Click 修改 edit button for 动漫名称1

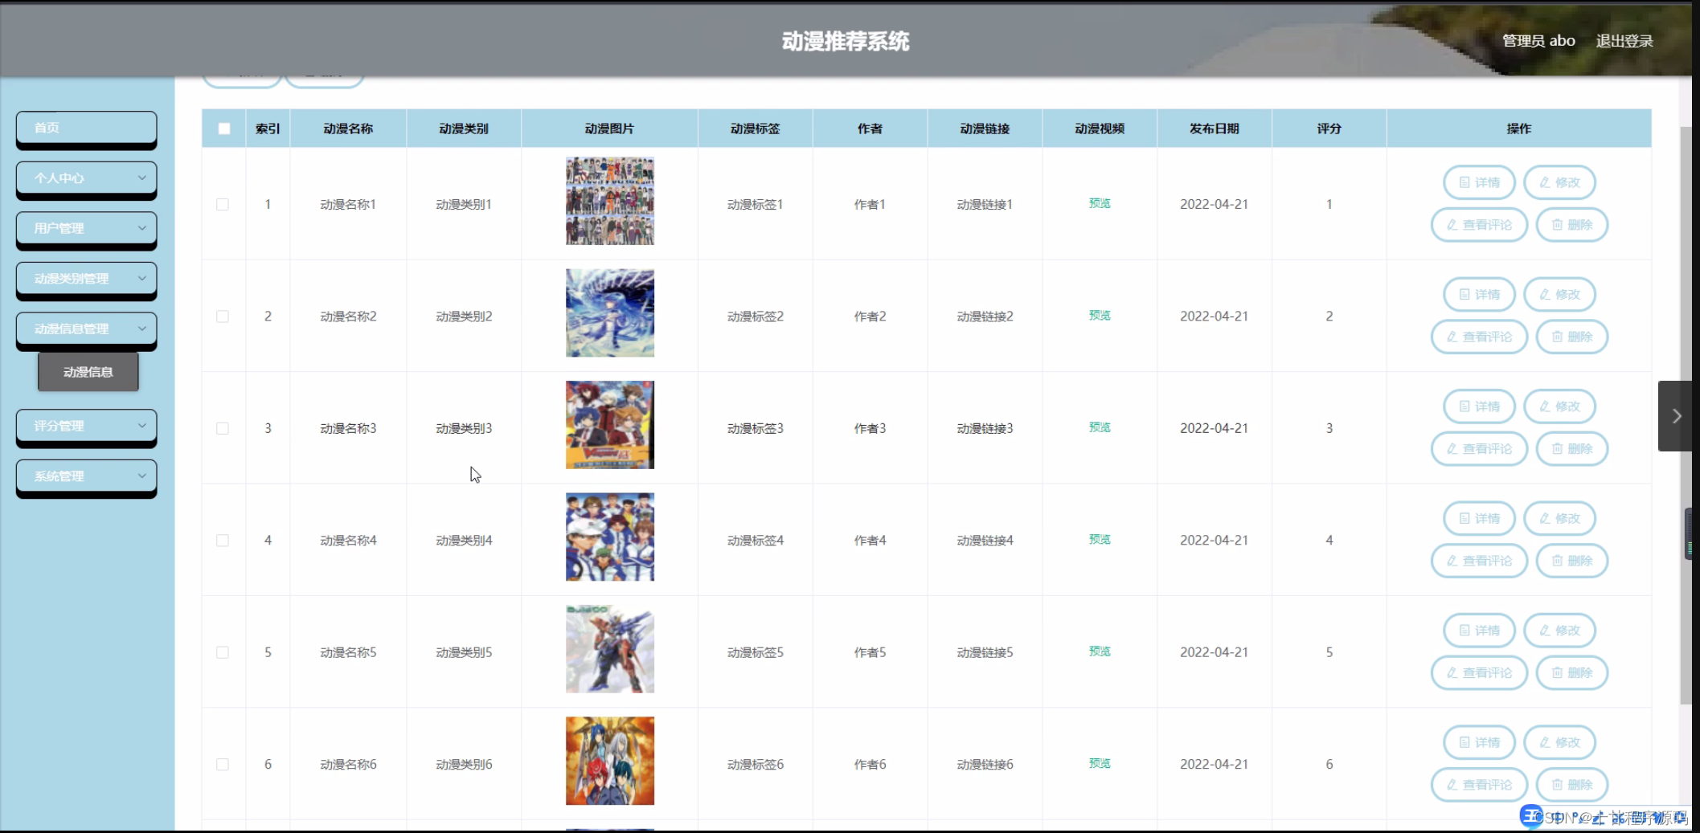1559,182
